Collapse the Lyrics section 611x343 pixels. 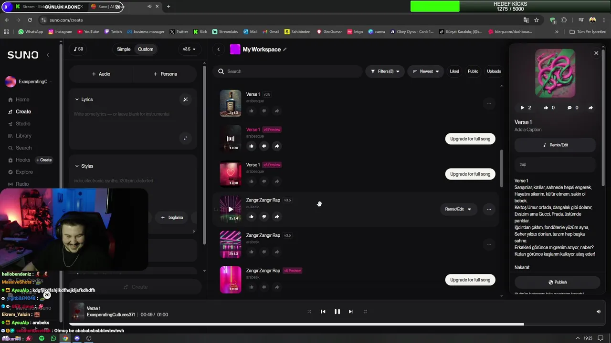(77, 100)
